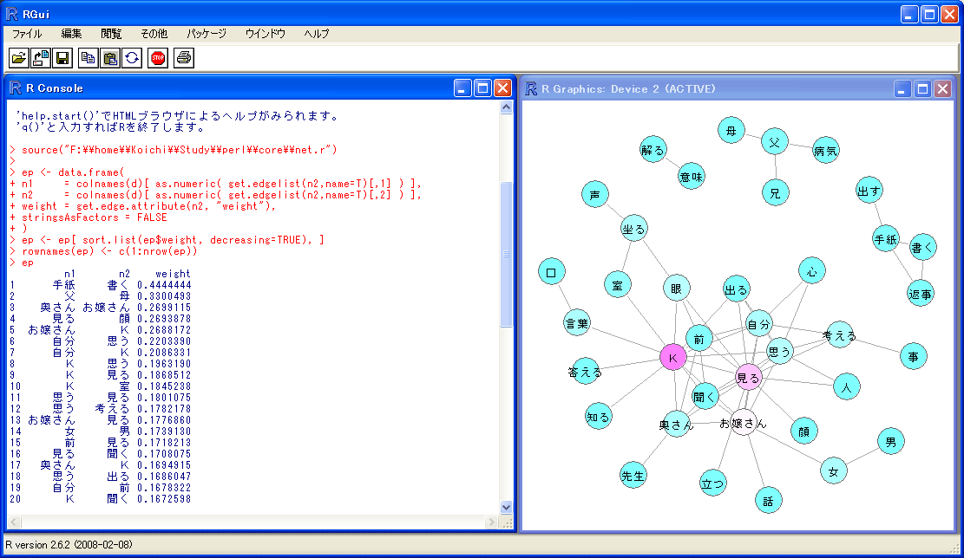
Task: Save the workspace via the toolbar disk icon
Action: pos(61,57)
